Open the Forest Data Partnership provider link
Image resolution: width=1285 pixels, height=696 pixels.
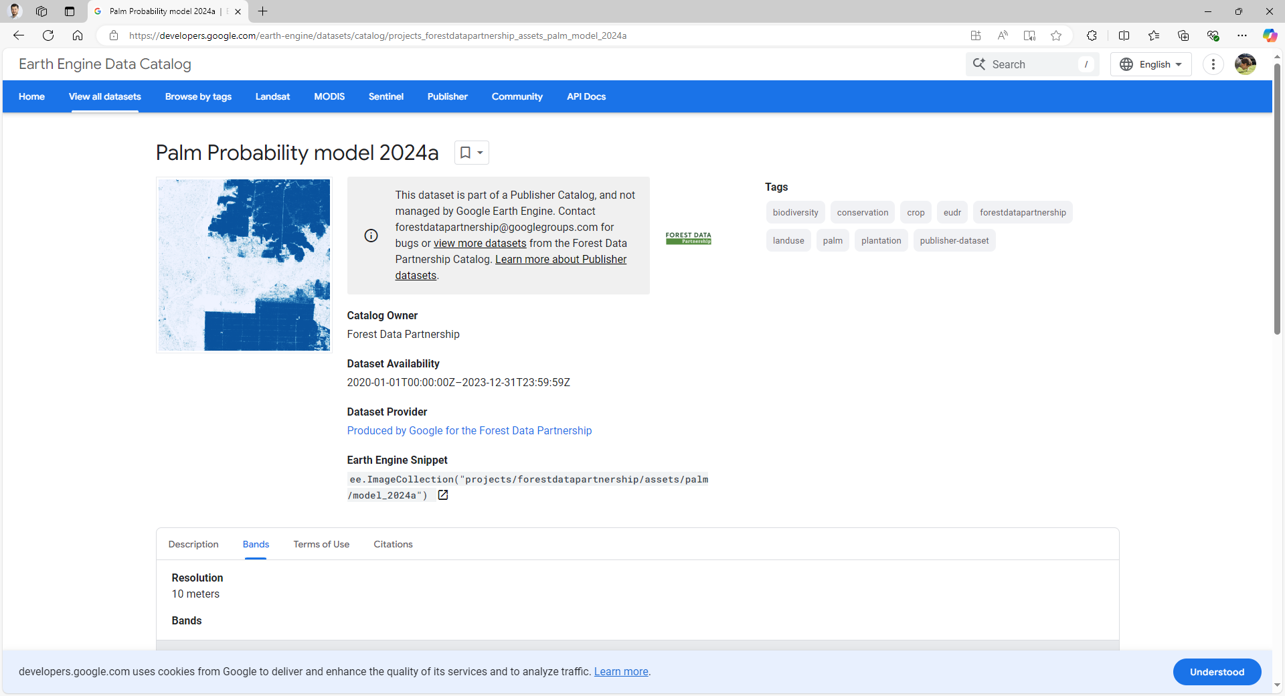pyautogui.click(x=469, y=430)
